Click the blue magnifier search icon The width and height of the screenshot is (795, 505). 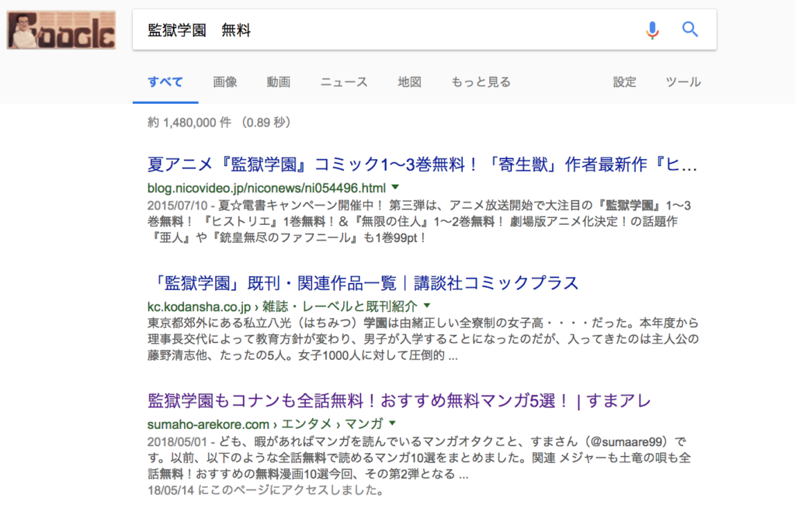click(690, 29)
